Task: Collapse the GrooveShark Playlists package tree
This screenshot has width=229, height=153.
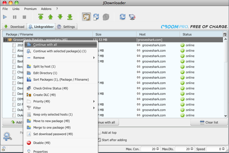Action: tap(5, 40)
